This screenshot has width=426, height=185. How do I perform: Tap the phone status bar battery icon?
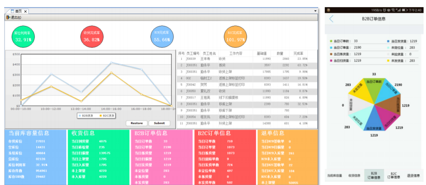coord(405,10)
